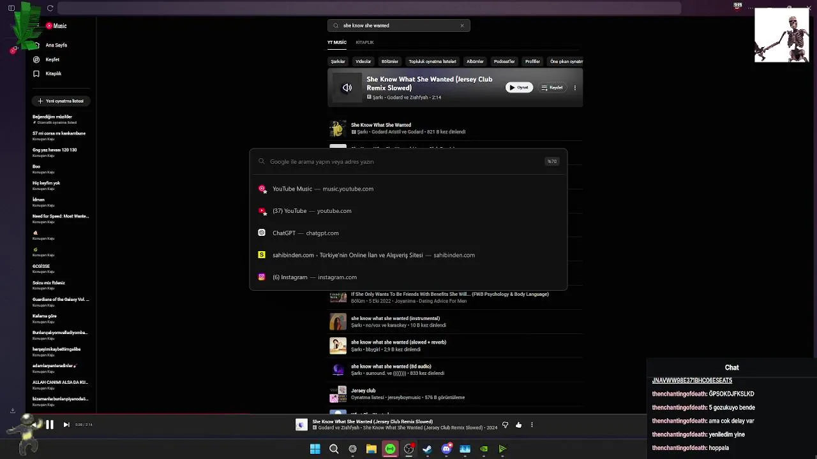
Task: Open Discord from the taskbar
Action: click(x=446, y=449)
